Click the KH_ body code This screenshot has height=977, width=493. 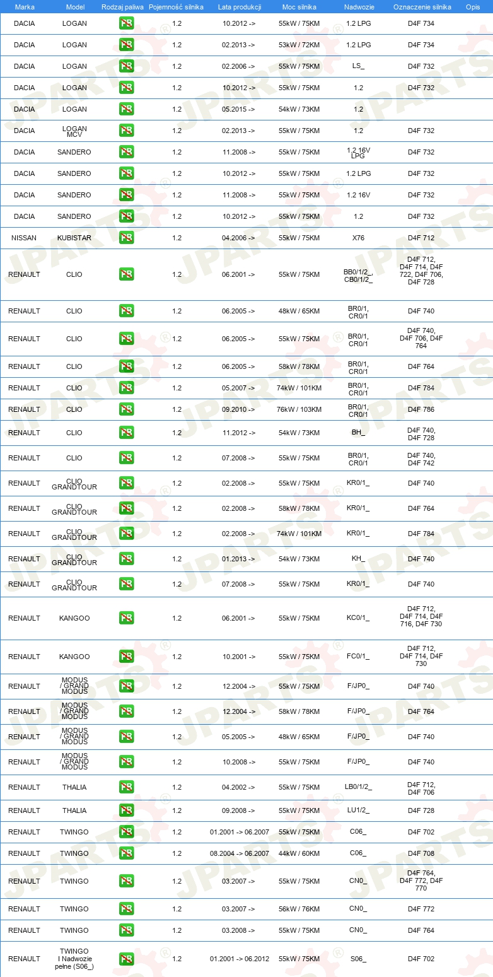click(358, 559)
